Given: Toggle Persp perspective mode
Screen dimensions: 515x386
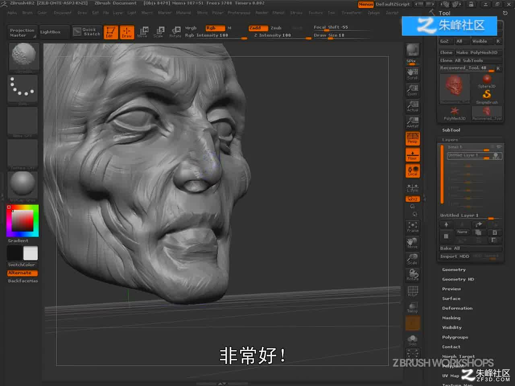Looking at the screenshot, I should coord(412,138).
